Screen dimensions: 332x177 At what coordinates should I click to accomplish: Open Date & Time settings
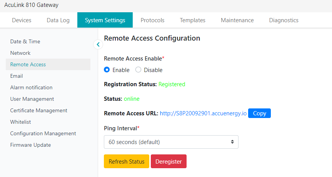pyautogui.click(x=25, y=41)
